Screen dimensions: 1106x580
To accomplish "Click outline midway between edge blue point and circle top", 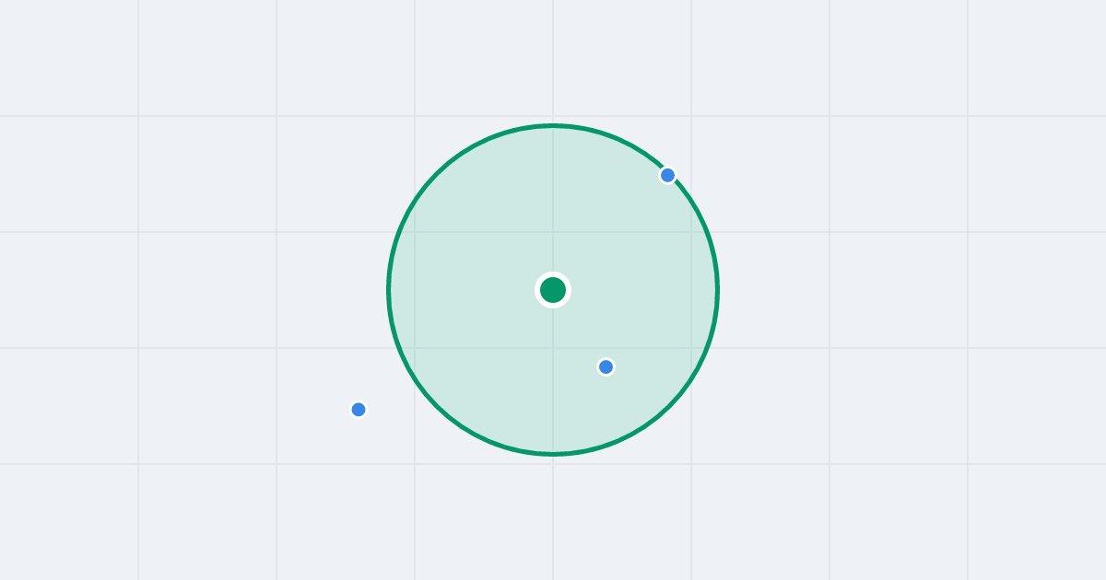I will 616,138.
